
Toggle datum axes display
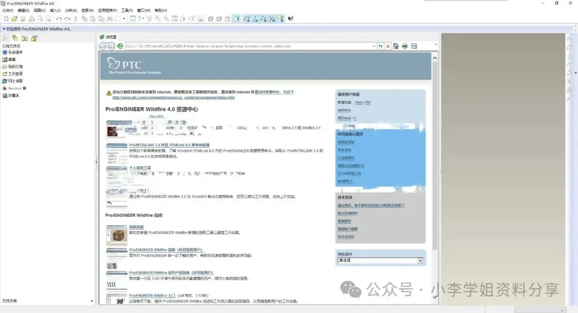click(255, 18)
